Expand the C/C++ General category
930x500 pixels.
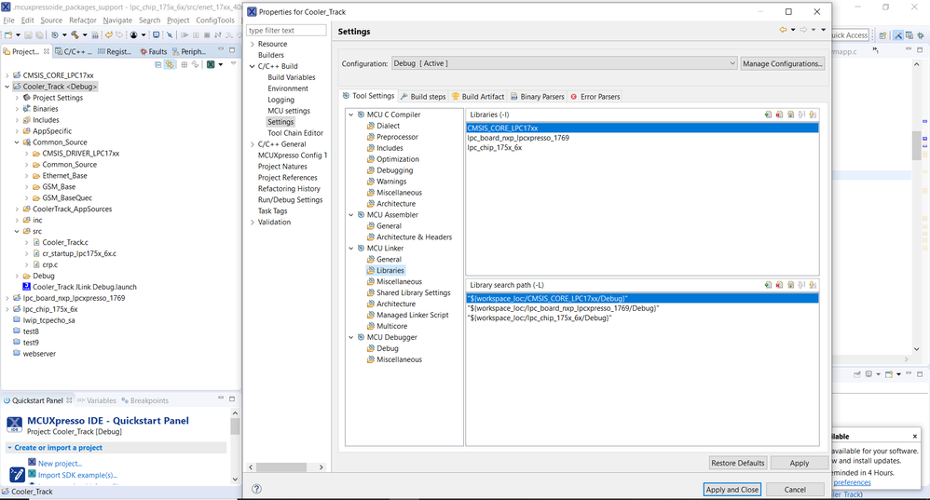[x=253, y=144]
